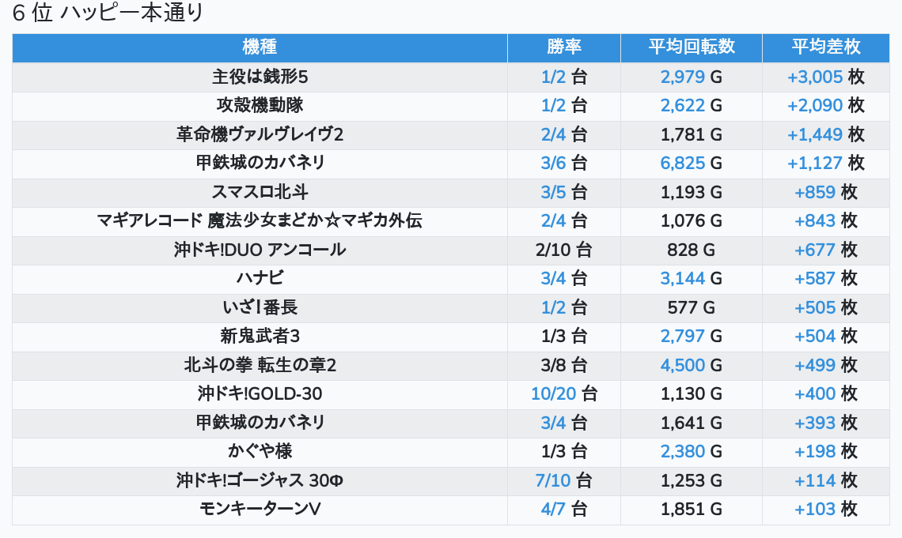Screen dimensions: 902x538
Task: Click the 沖ドキ!DUO アンコール machine name
Action: click(260, 250)
